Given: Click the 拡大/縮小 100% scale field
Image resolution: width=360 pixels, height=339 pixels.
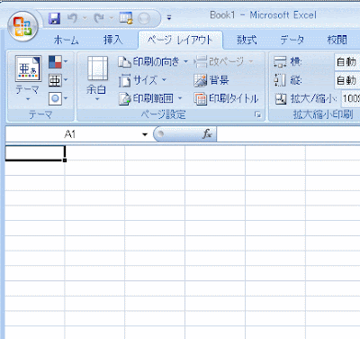Looking at the screenshot, I should pos(351,98).
